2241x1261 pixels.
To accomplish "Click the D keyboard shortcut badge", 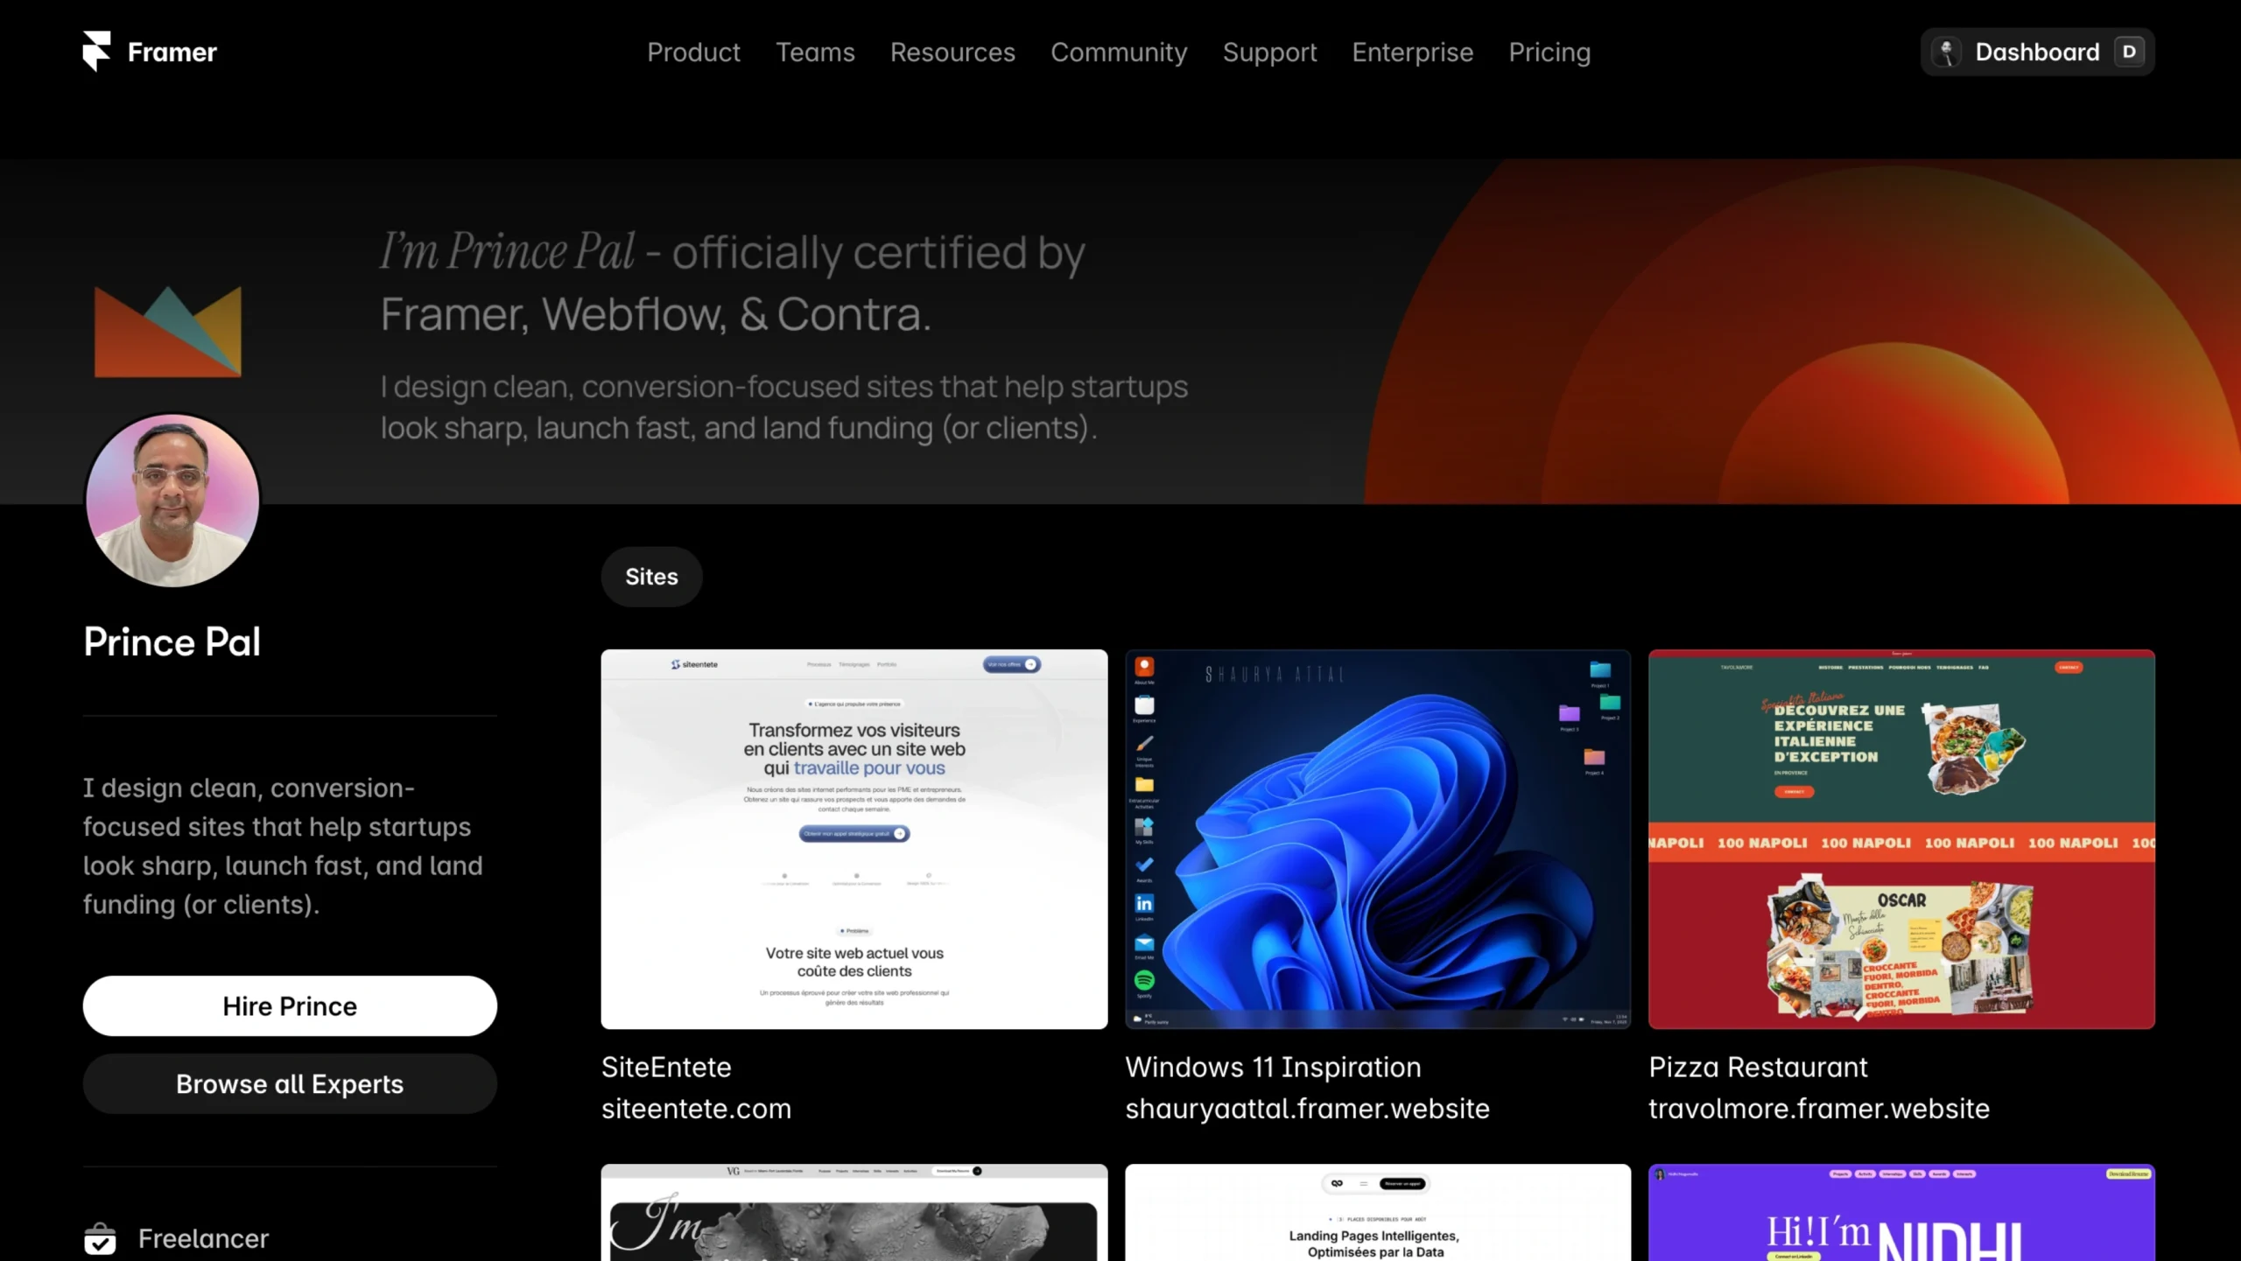I will (2131, 51).
